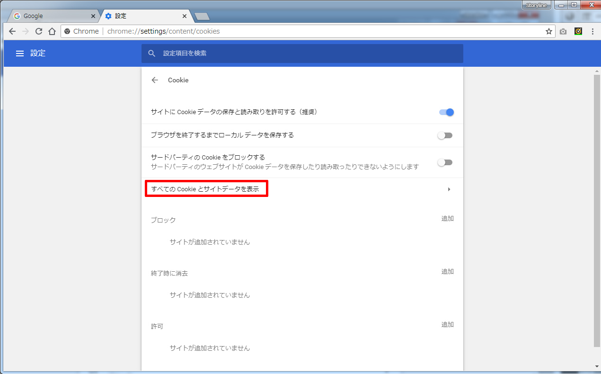Click the home icon in toolbar

(52, 31)
